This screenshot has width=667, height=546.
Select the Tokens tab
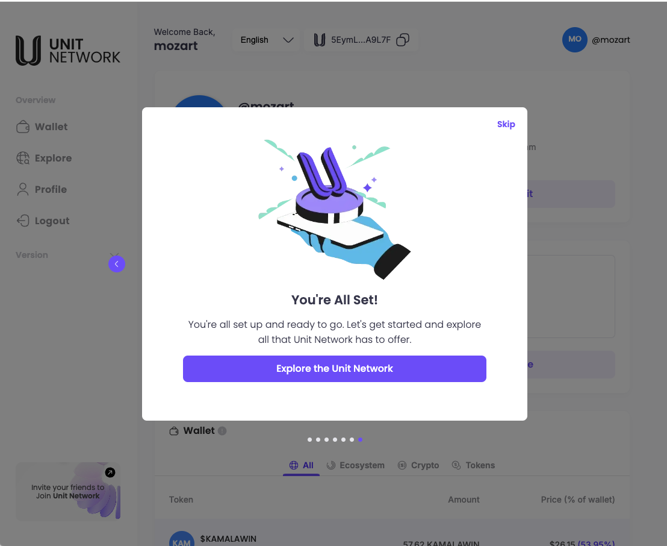[473, 465]
